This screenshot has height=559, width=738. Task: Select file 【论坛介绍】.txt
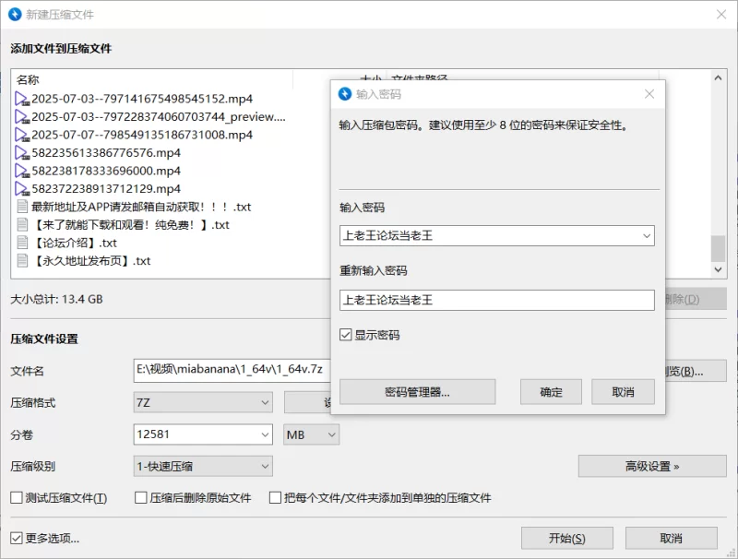[x=75, y=243]
